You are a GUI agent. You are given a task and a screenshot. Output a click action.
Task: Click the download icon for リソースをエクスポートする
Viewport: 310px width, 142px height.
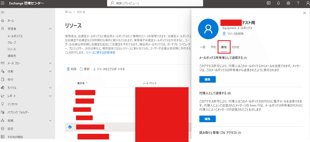tap(94, 69)
